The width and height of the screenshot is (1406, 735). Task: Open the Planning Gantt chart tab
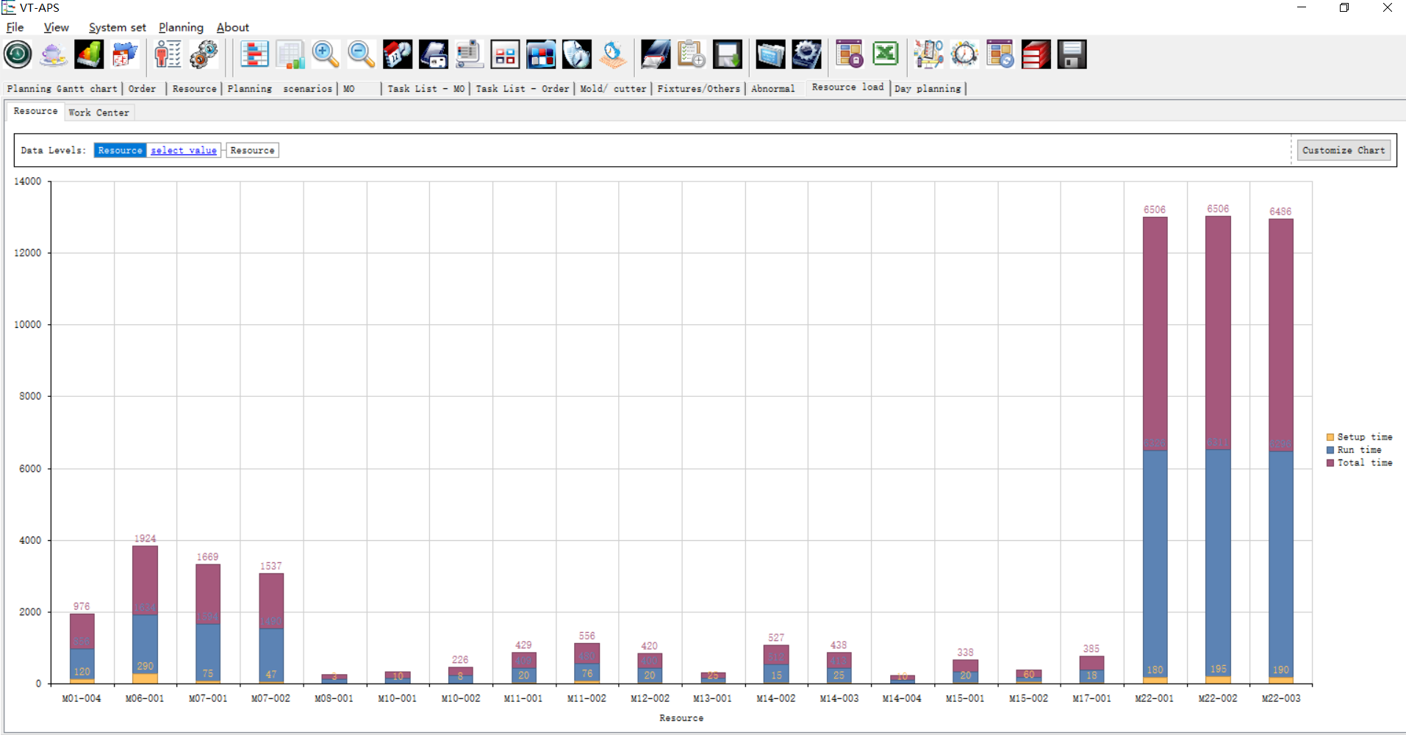[x=62, y=89]
